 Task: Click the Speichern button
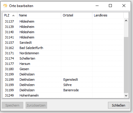tap(12, 105)
